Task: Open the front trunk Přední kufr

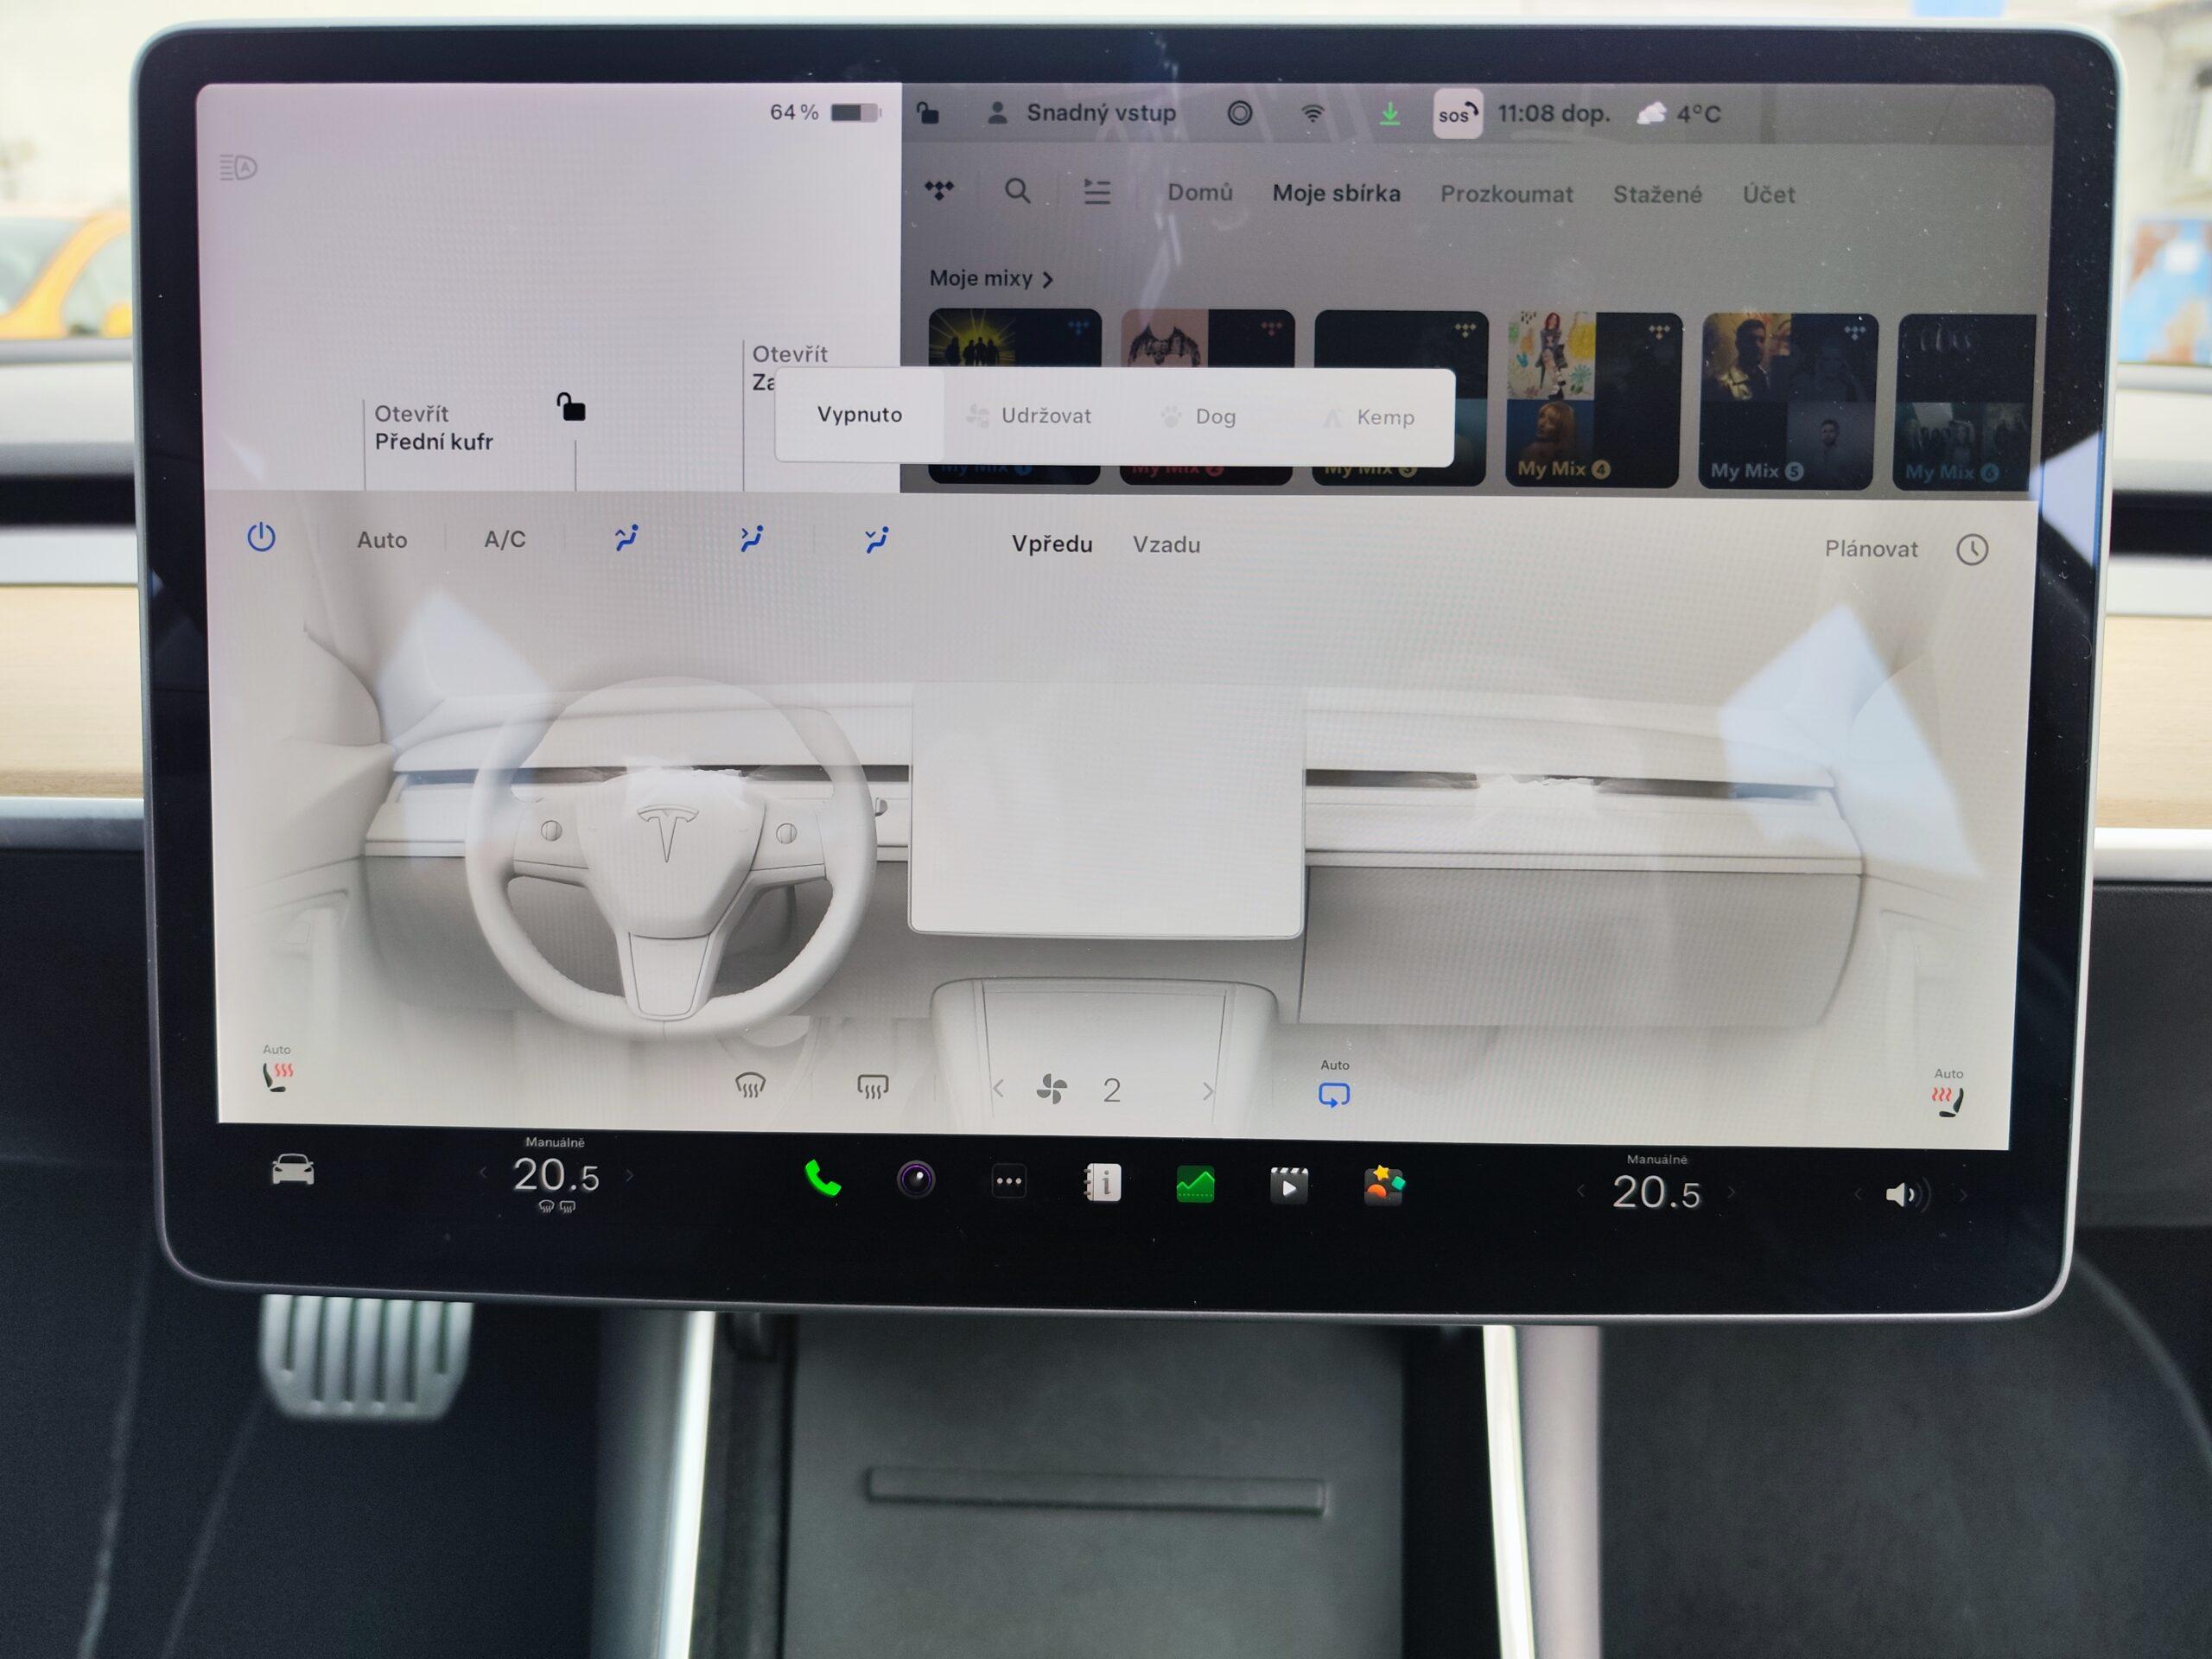Action: pos(433,427)
